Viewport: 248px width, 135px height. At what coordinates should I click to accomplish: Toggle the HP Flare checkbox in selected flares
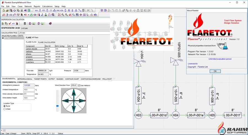click(x=3, y=38)
